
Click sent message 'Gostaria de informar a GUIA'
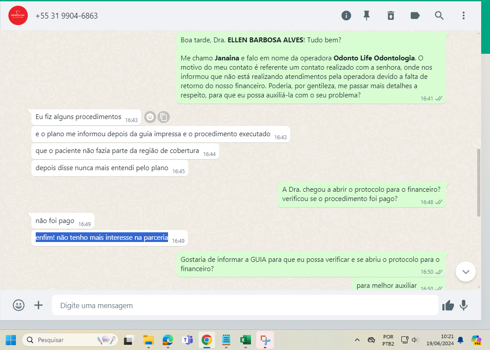pos(311,264)
